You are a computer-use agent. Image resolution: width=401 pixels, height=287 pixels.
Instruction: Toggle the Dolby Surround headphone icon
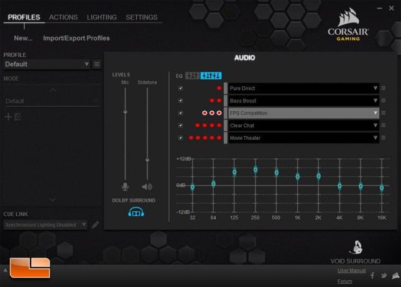pyautogui.click(x=136, y=212)
